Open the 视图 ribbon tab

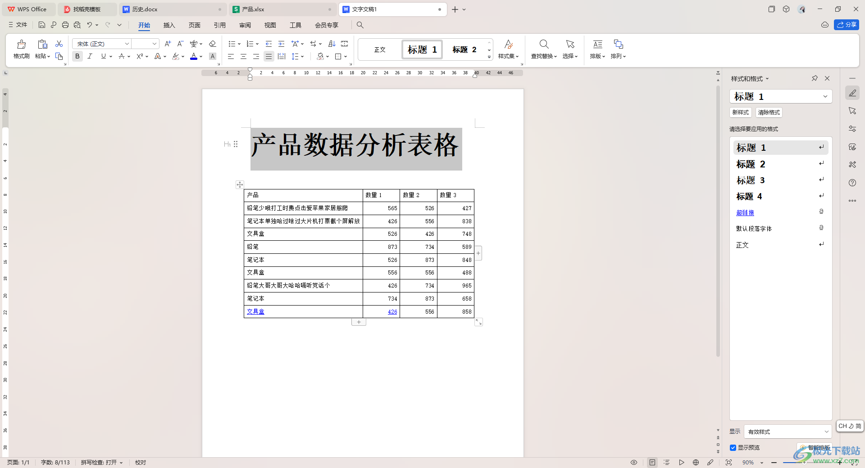(270, 25)
